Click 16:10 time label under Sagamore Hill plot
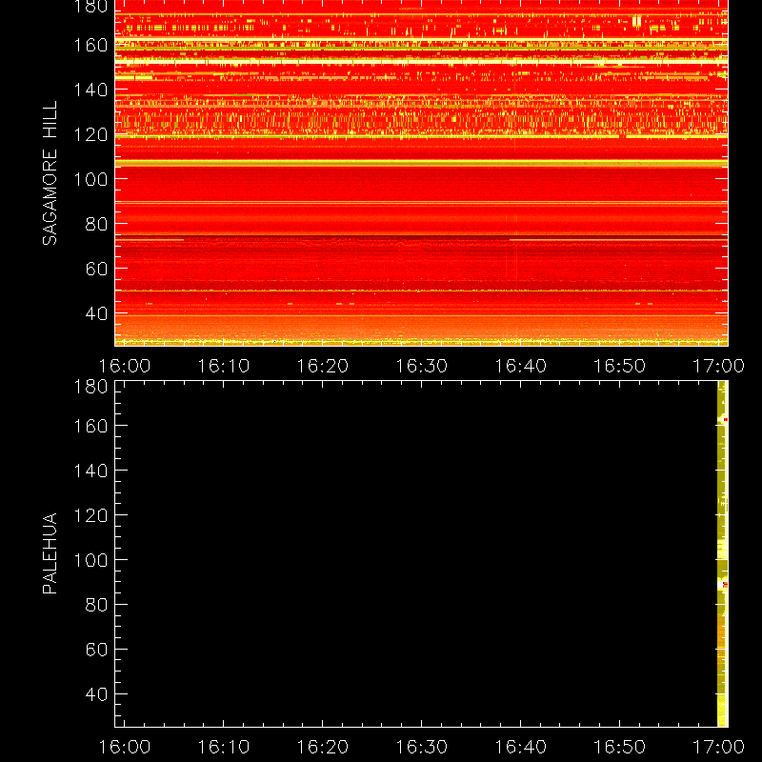 [x=224, y=366]
